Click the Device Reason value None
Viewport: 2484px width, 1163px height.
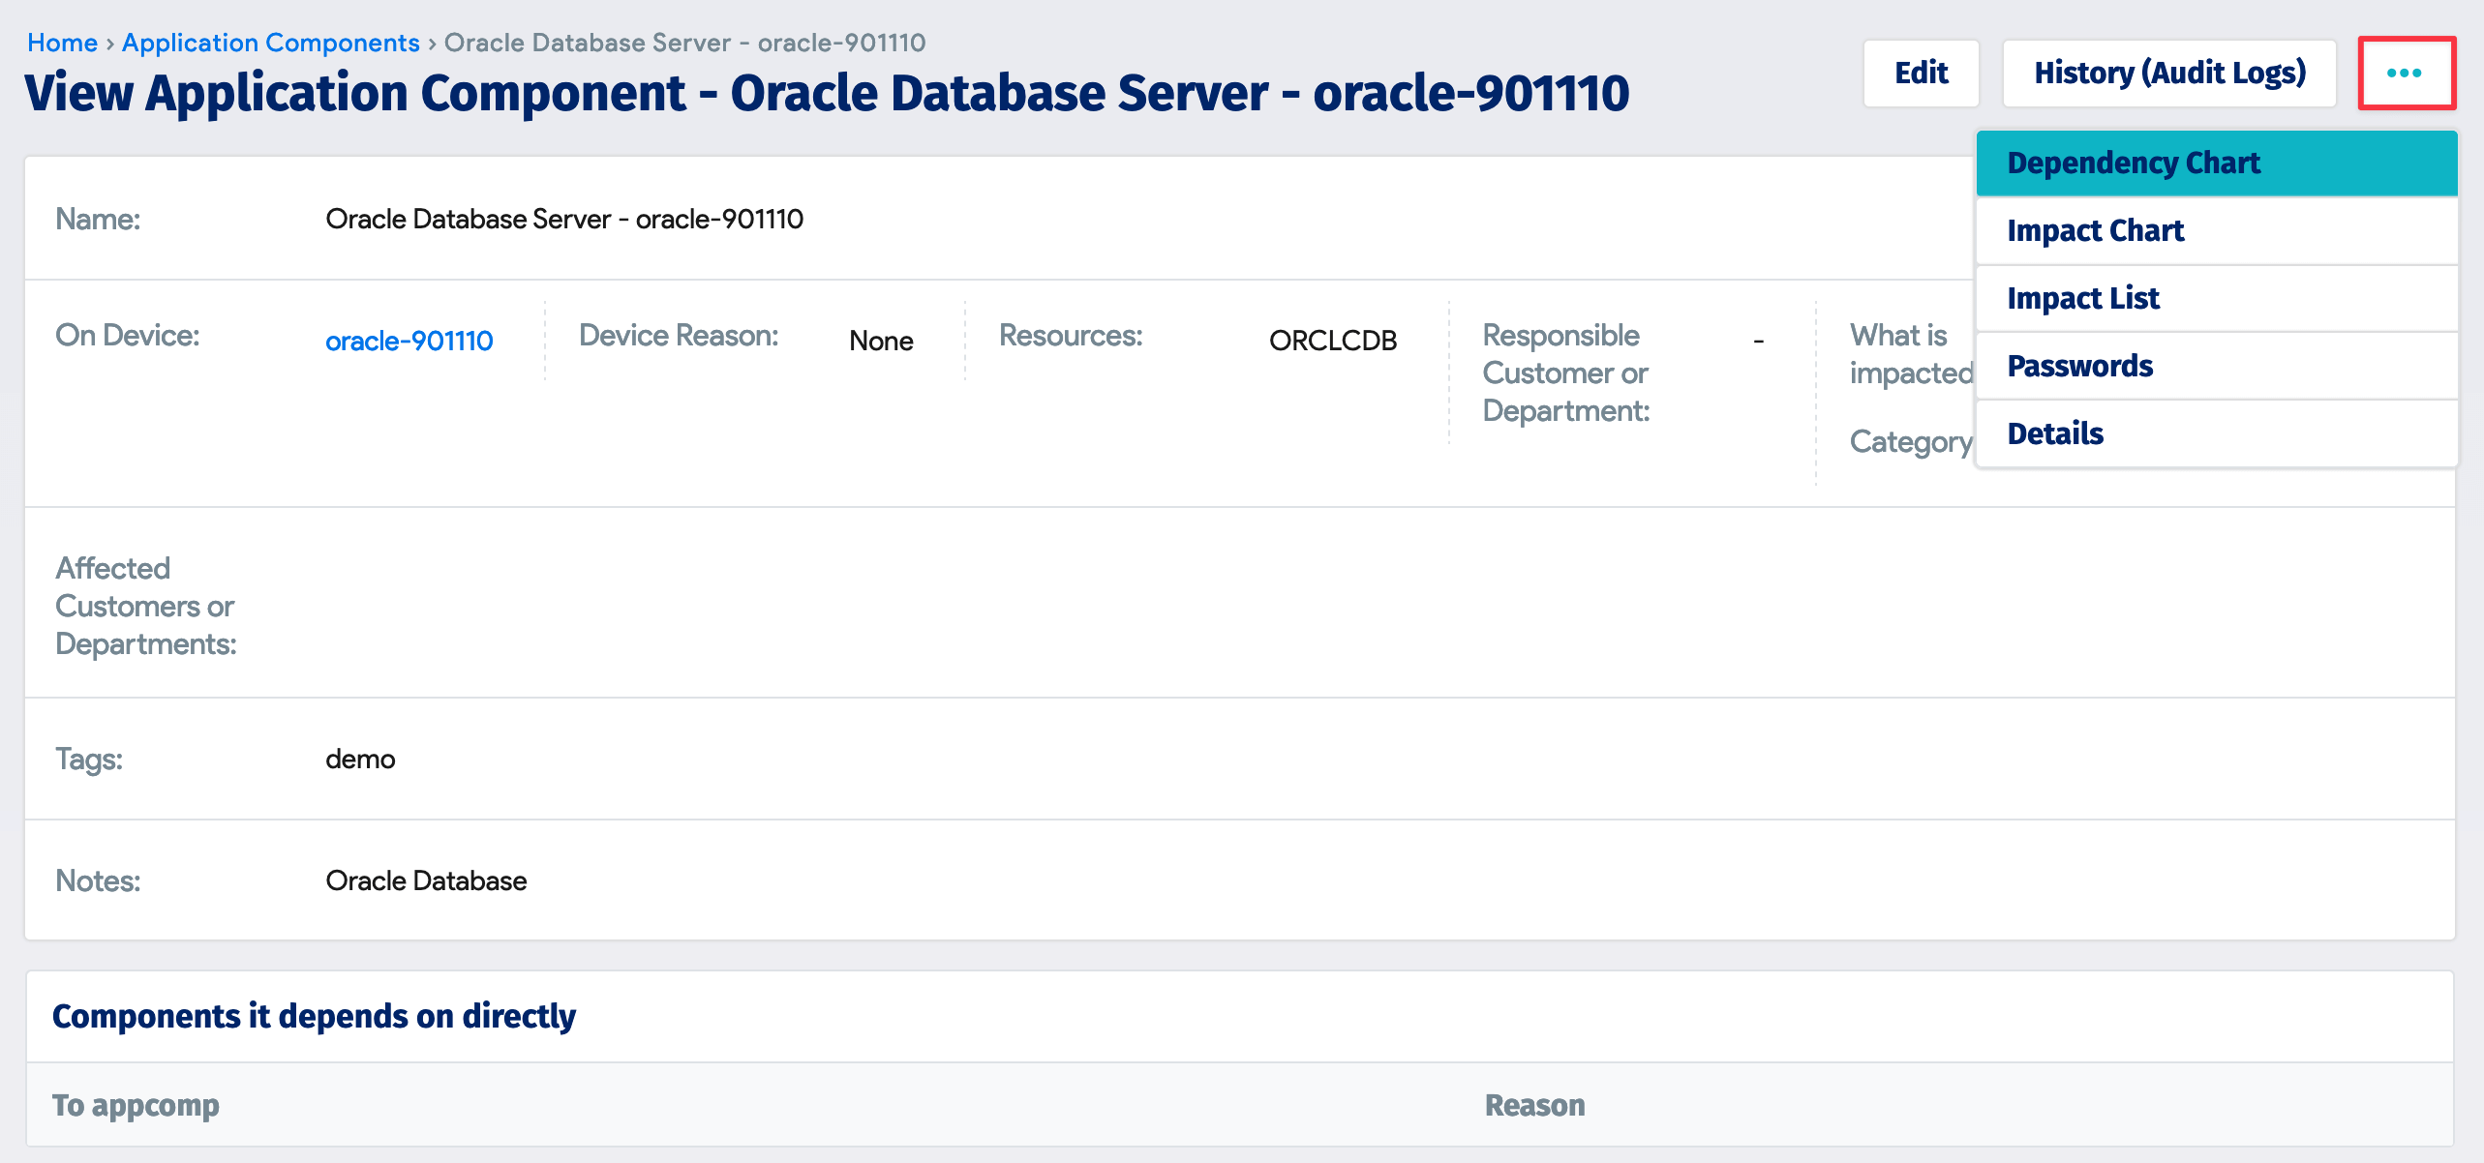[x=881, y=341]
